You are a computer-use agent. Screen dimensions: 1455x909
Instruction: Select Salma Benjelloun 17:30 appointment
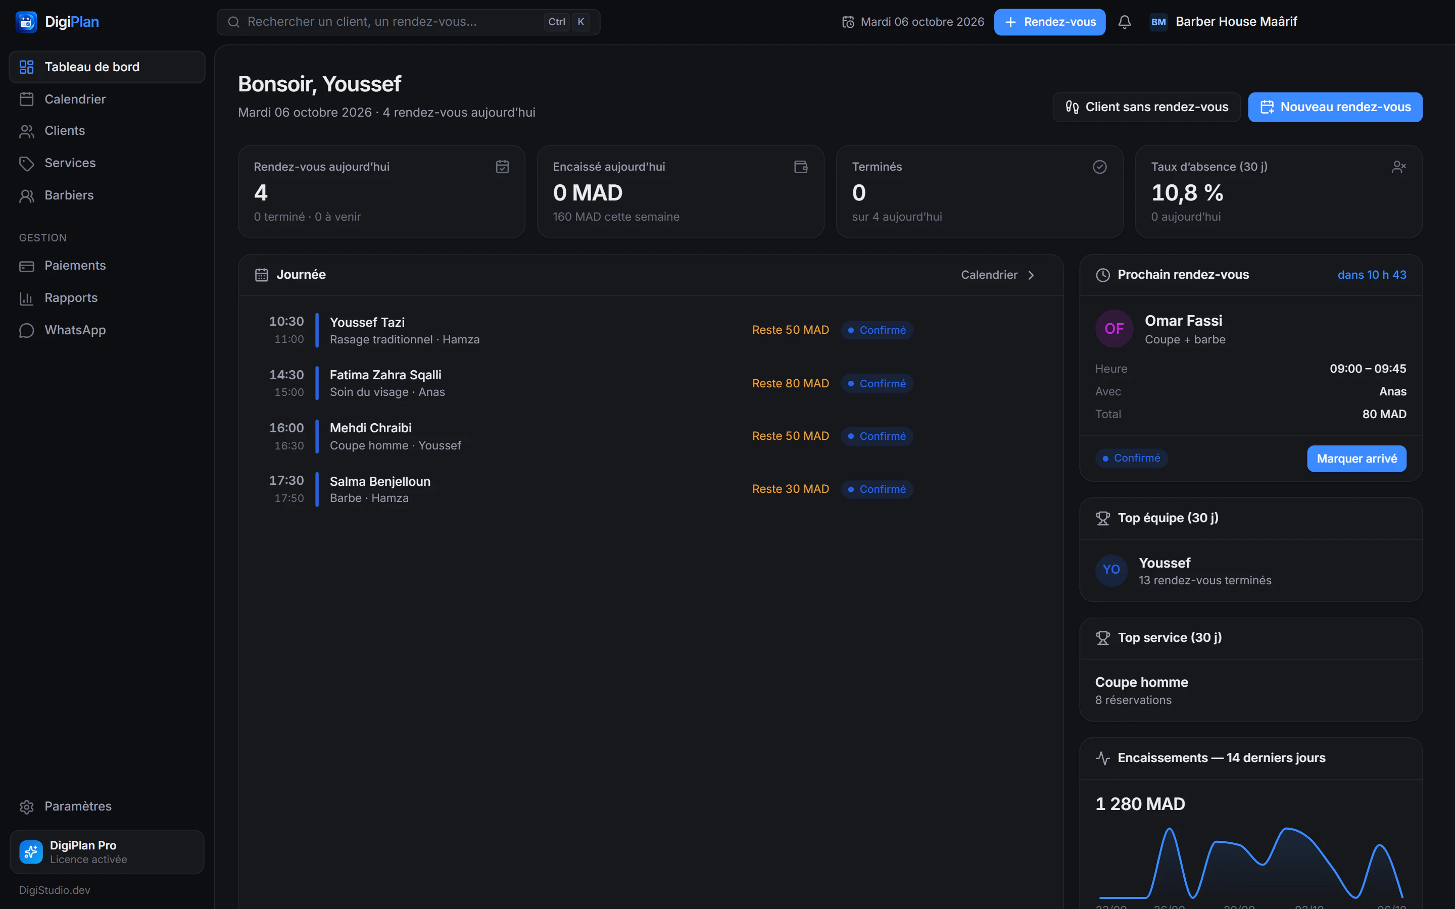[651, 489]
